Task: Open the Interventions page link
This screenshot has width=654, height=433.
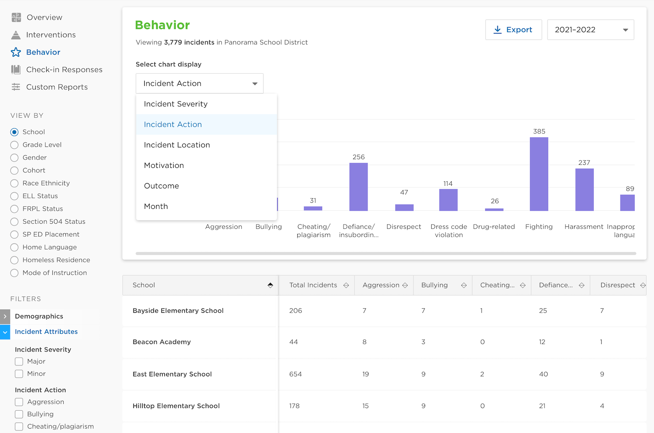Action: tap(51, 35)
